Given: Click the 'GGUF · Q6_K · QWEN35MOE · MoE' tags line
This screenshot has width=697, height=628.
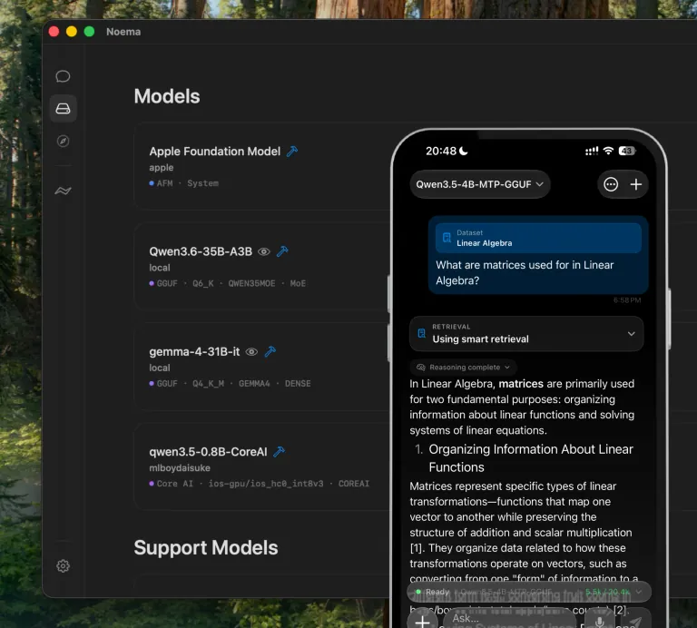Looking at the screenshot, I should (x=228, y=283).
